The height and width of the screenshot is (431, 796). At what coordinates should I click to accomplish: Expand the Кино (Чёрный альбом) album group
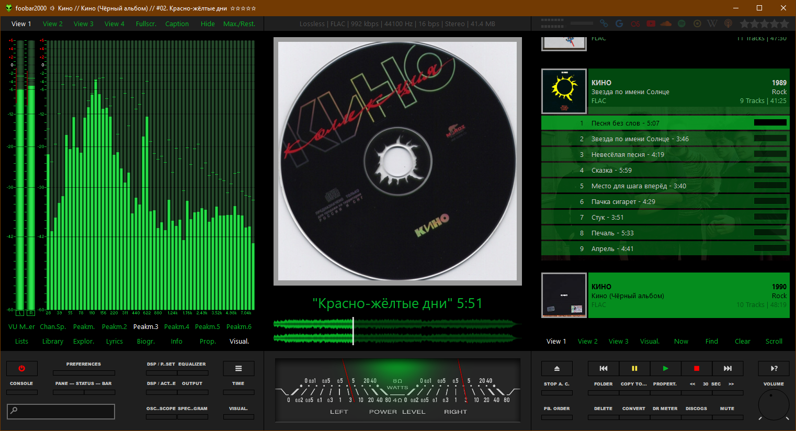click(688, 296)
